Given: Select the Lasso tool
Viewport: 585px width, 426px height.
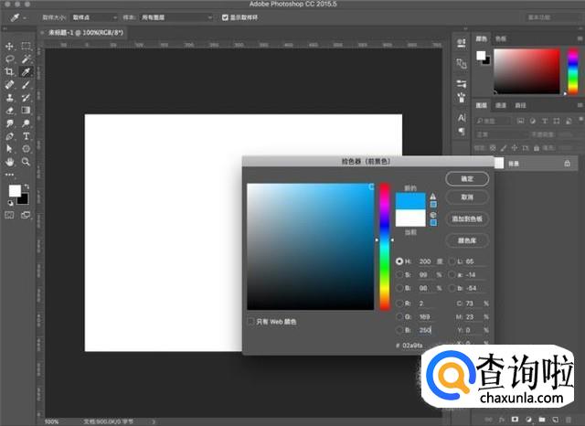Looking at the screenshot, I should coord(9,59).
